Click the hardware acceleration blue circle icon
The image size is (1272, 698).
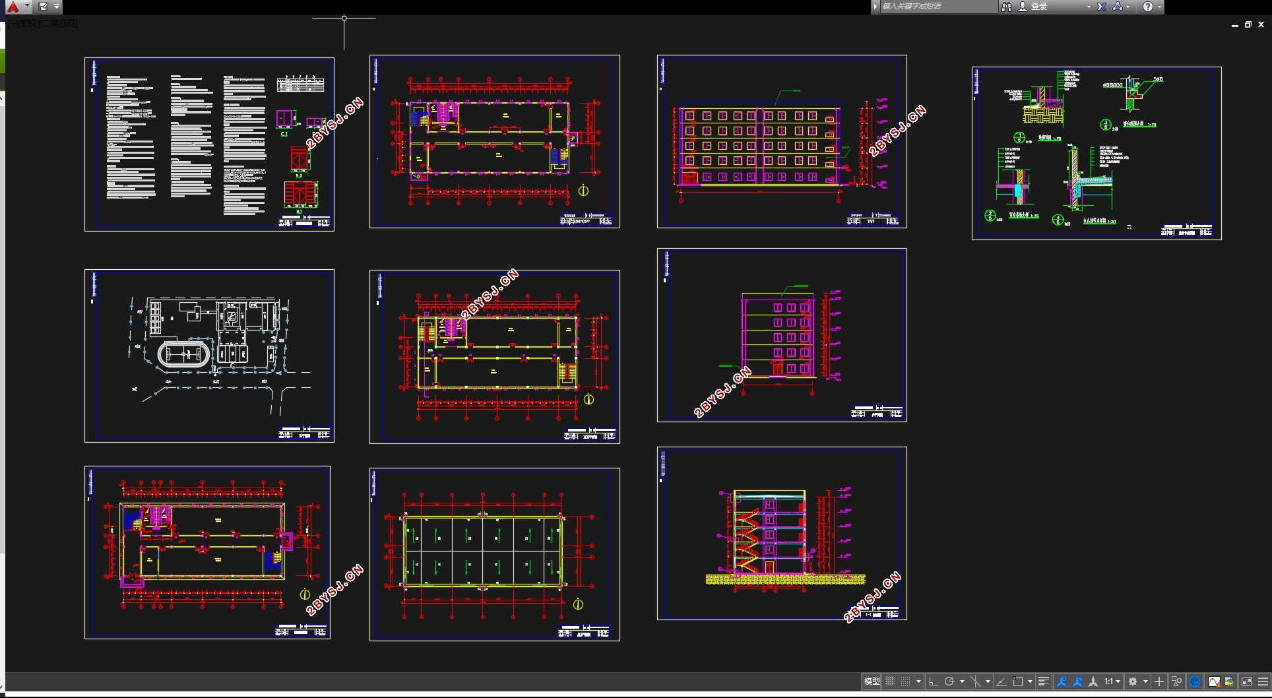click(x=1195, y=682)
